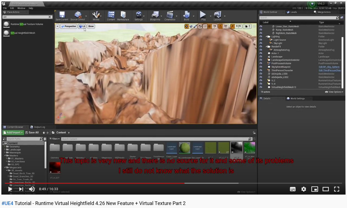
Task: Open the Window menu
Action: (21, 8)
